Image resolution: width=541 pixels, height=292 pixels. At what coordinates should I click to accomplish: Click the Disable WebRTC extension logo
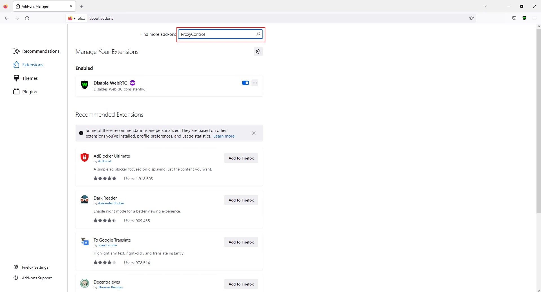point(85,85)
